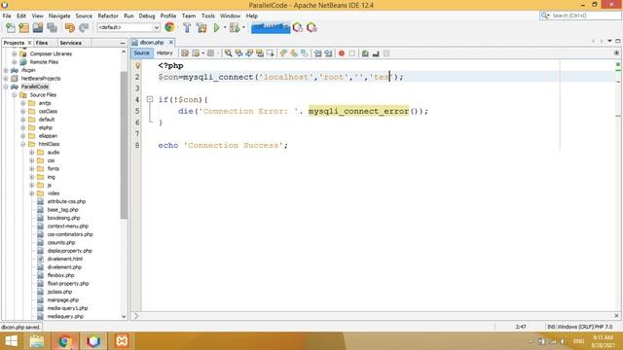Image resolution: width=623 pixels, height=350 pixels.
Task: Close the dbcon.php editor tab
Action: click(171, 42)
